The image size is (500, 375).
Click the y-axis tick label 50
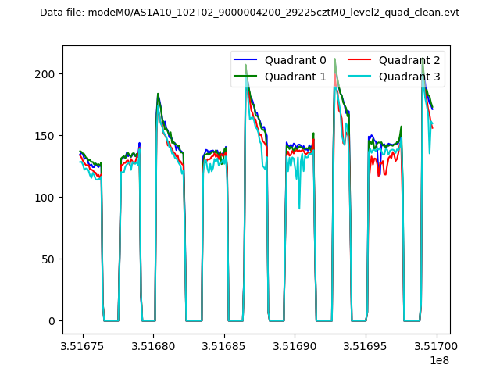[50, 259]
